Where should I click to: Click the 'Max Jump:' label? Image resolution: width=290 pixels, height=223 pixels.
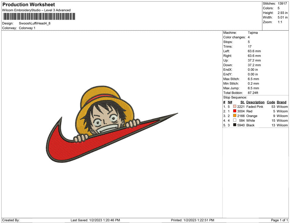coord(231,88)
